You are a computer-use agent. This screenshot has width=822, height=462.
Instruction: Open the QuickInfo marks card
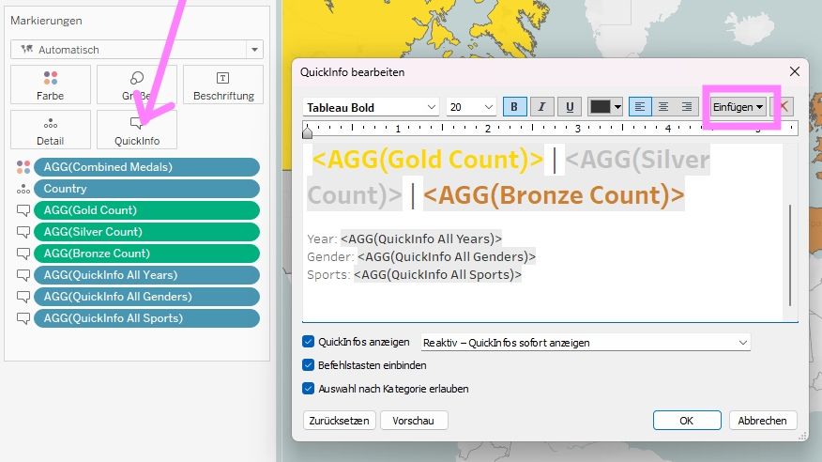137,130
